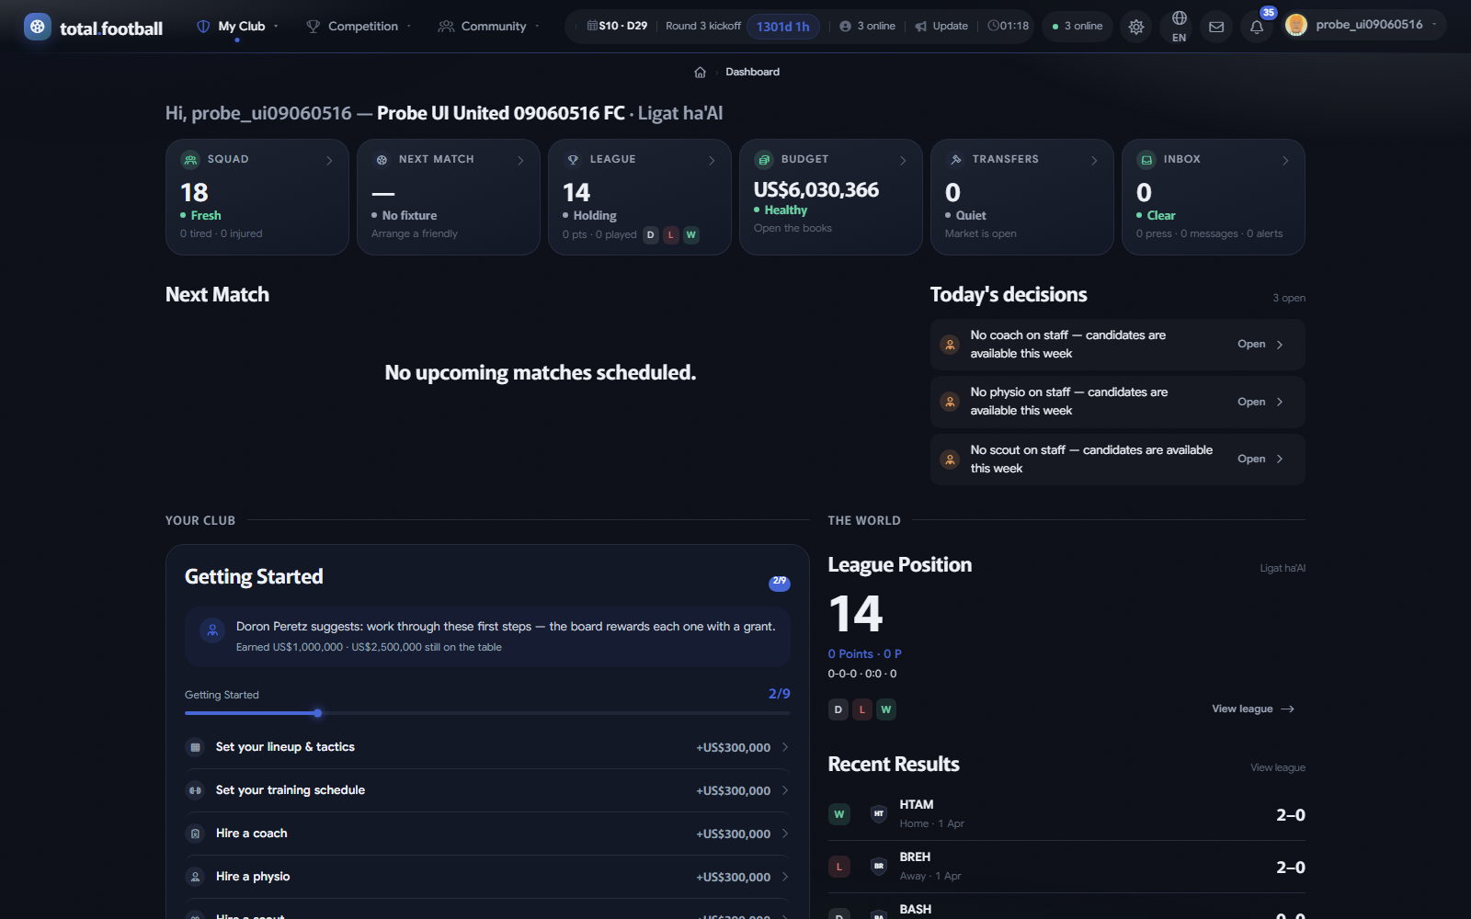Open the language globe EN selector
1471x919 pixels.
pyautogui.click(x=1179, y=27)
